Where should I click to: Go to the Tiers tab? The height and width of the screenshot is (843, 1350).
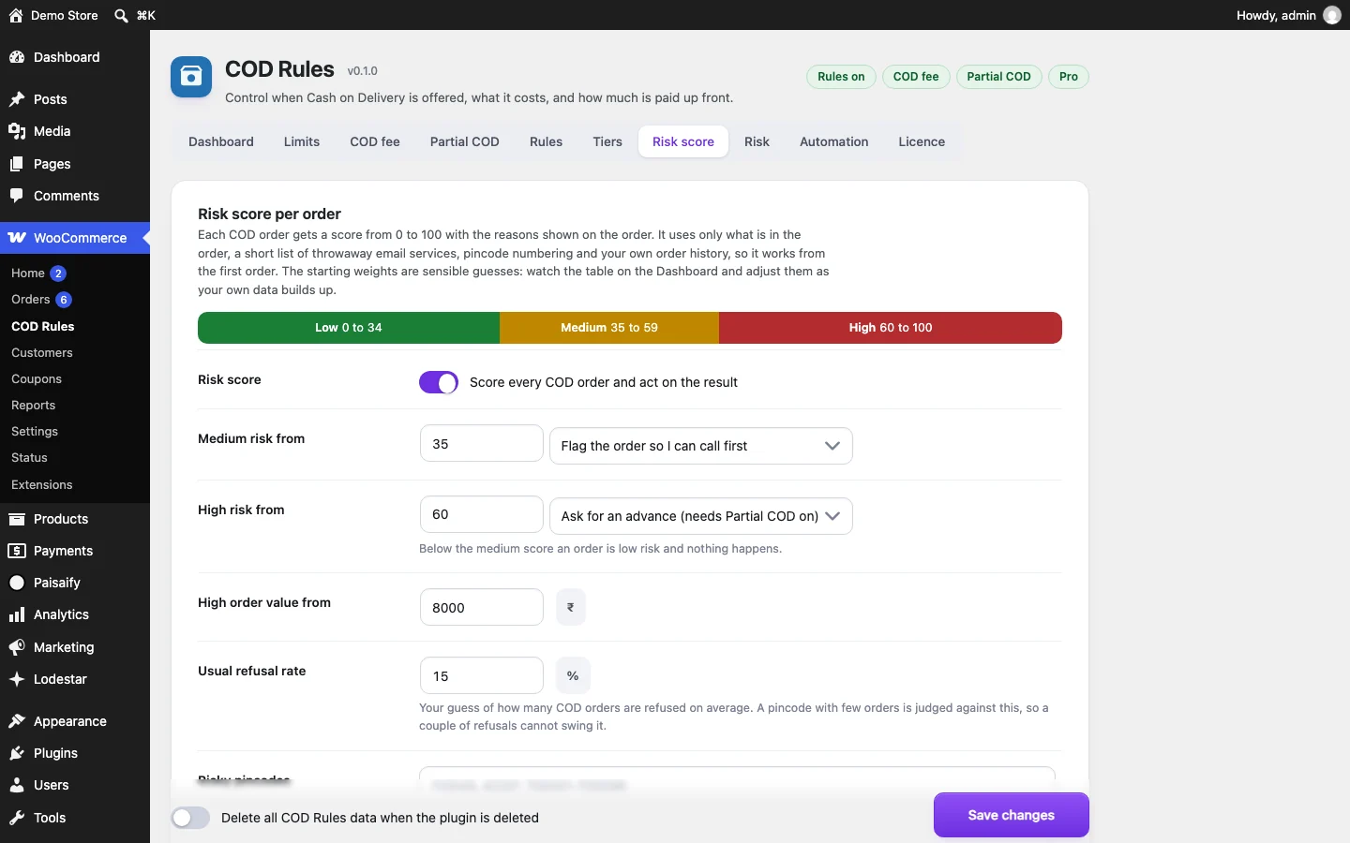[607, 141]
